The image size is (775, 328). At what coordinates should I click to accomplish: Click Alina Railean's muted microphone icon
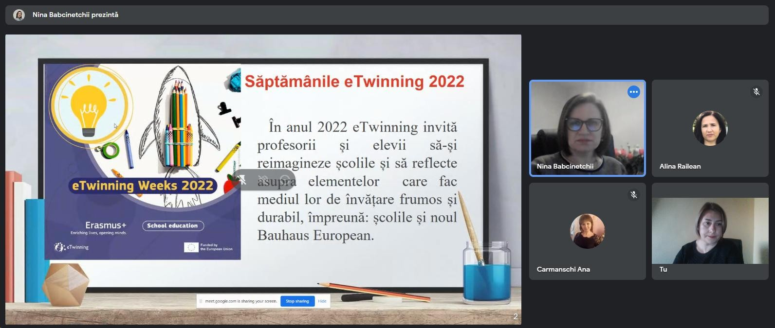point(756,92)
